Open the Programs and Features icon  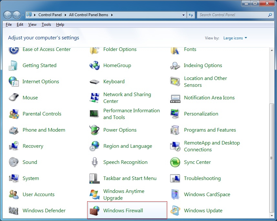[175, 130]
